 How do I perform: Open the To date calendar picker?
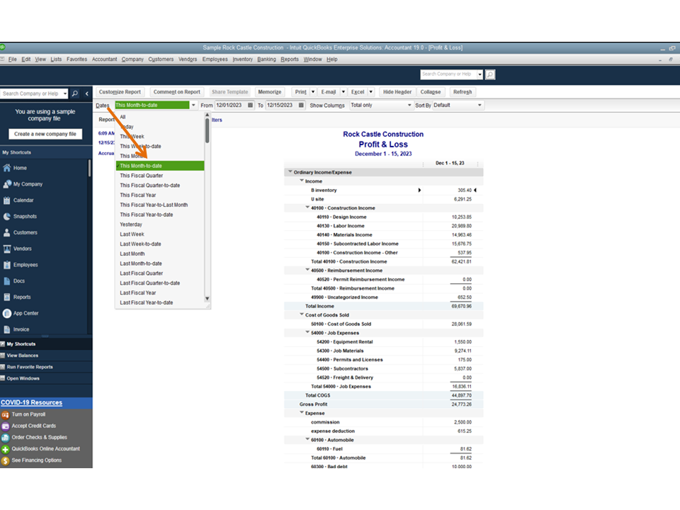(302, 106)
